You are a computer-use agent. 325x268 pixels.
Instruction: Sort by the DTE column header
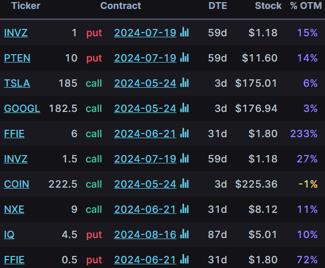(218, 6)
